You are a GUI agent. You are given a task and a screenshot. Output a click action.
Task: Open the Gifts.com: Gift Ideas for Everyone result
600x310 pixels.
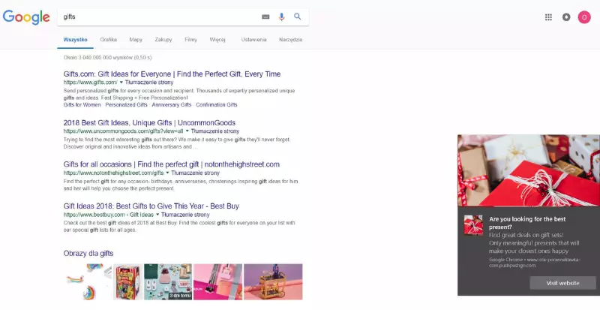[x=172, y=74]
